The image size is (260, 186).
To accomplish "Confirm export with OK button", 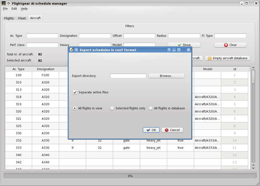I will [151, 130].
